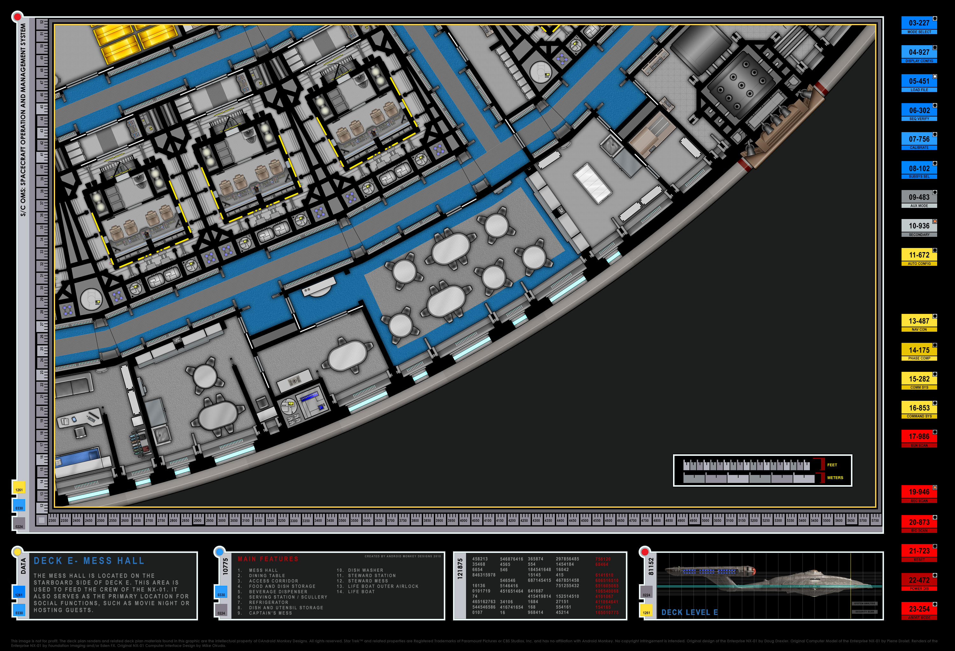Click the large oval dining table in the mess hall
The height and width of the screenshot is (651, 955).
click(451, 248)
